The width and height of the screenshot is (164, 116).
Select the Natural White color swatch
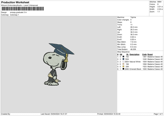[x=124, y=62]
